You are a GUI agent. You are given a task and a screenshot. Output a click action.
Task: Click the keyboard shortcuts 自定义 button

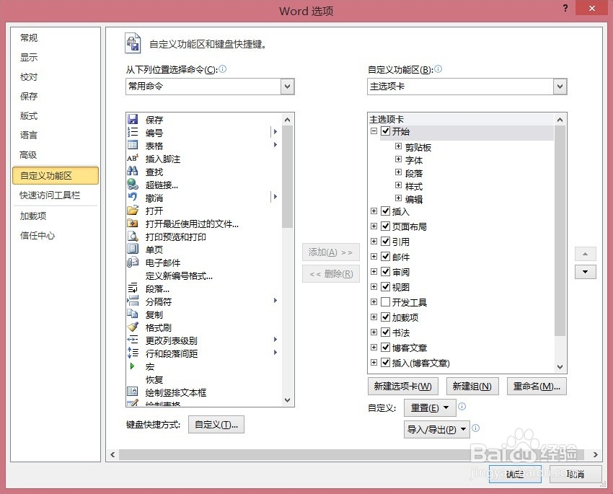[x=216, y=424]
